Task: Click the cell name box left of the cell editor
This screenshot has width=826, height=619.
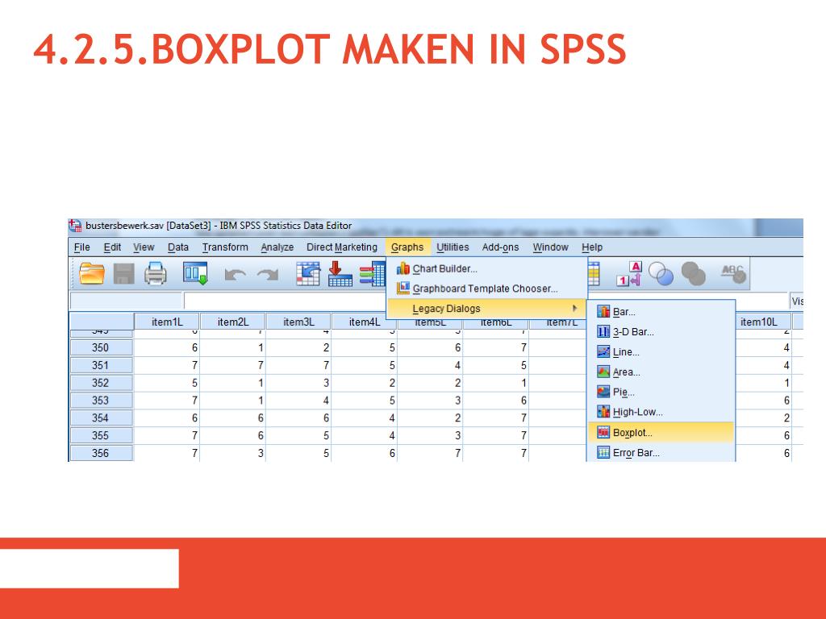Action: pos(127,301)
